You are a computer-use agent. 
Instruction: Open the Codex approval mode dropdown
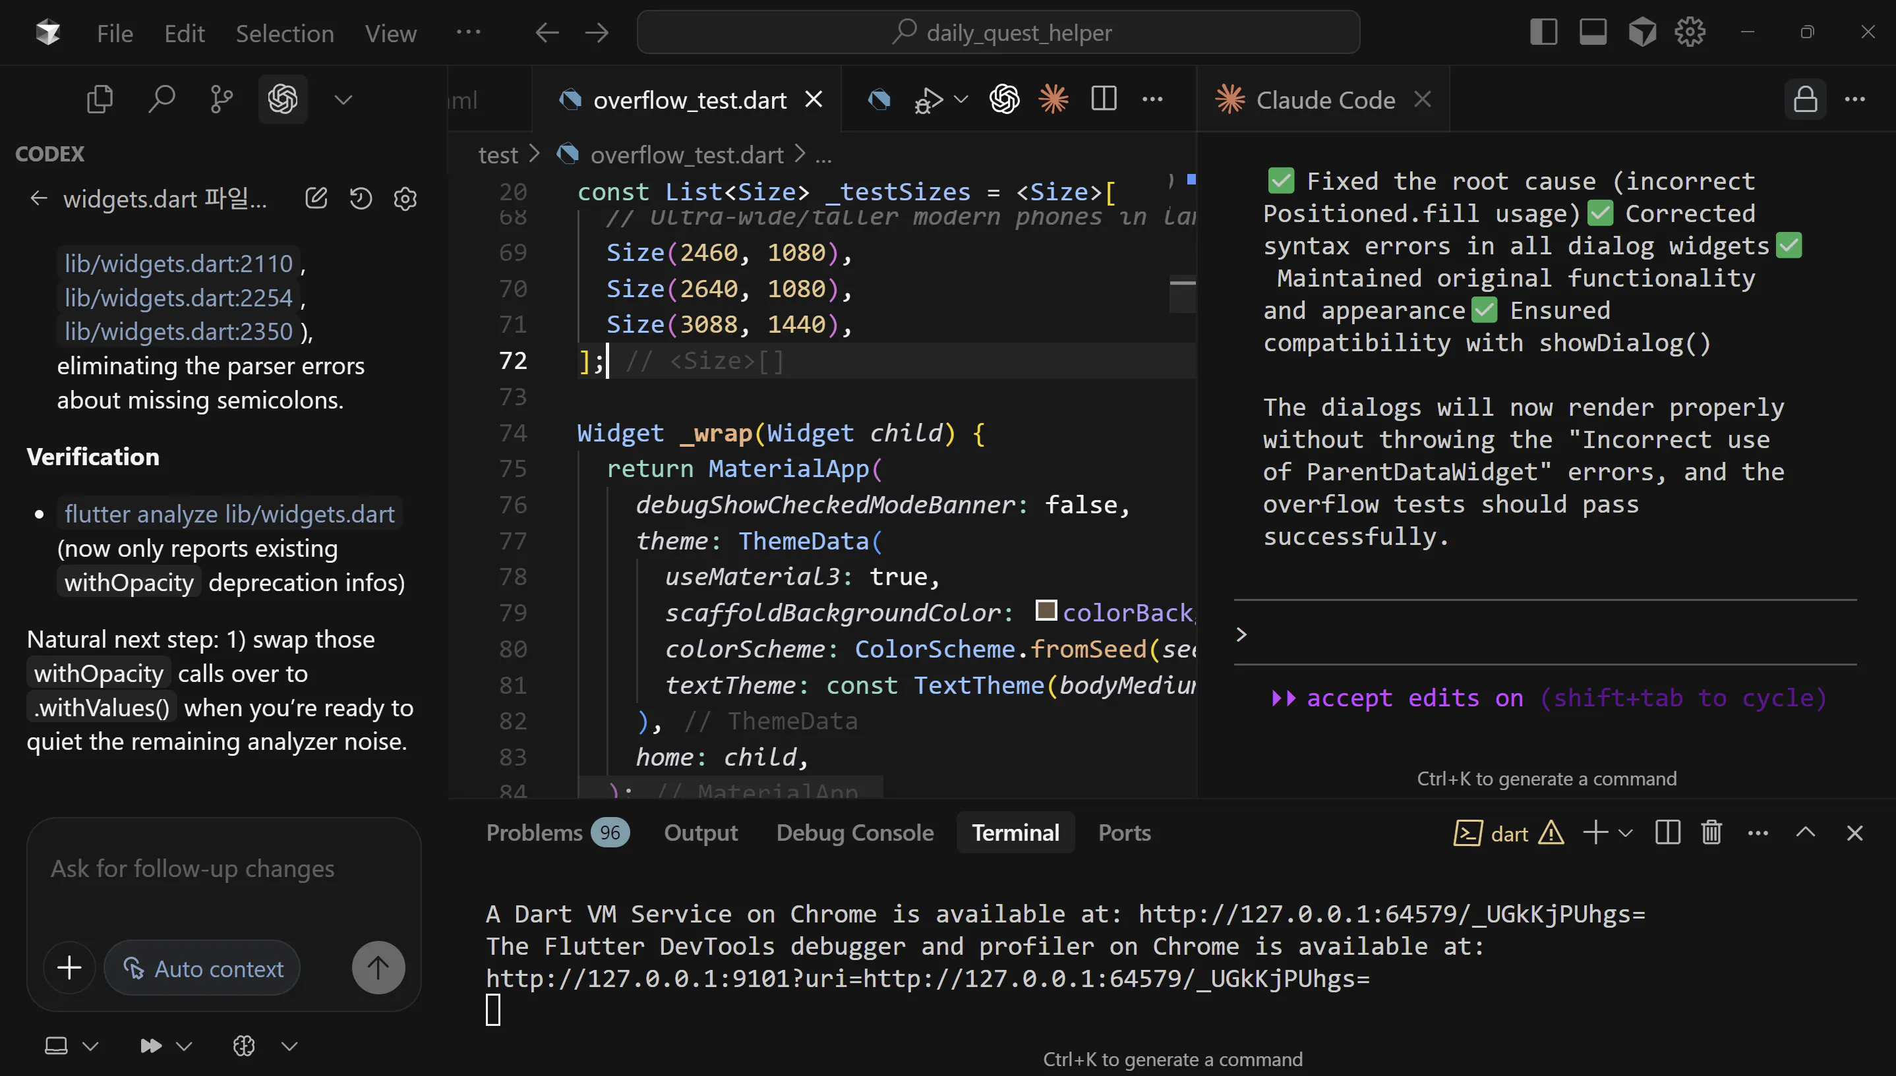[165, 1046]
